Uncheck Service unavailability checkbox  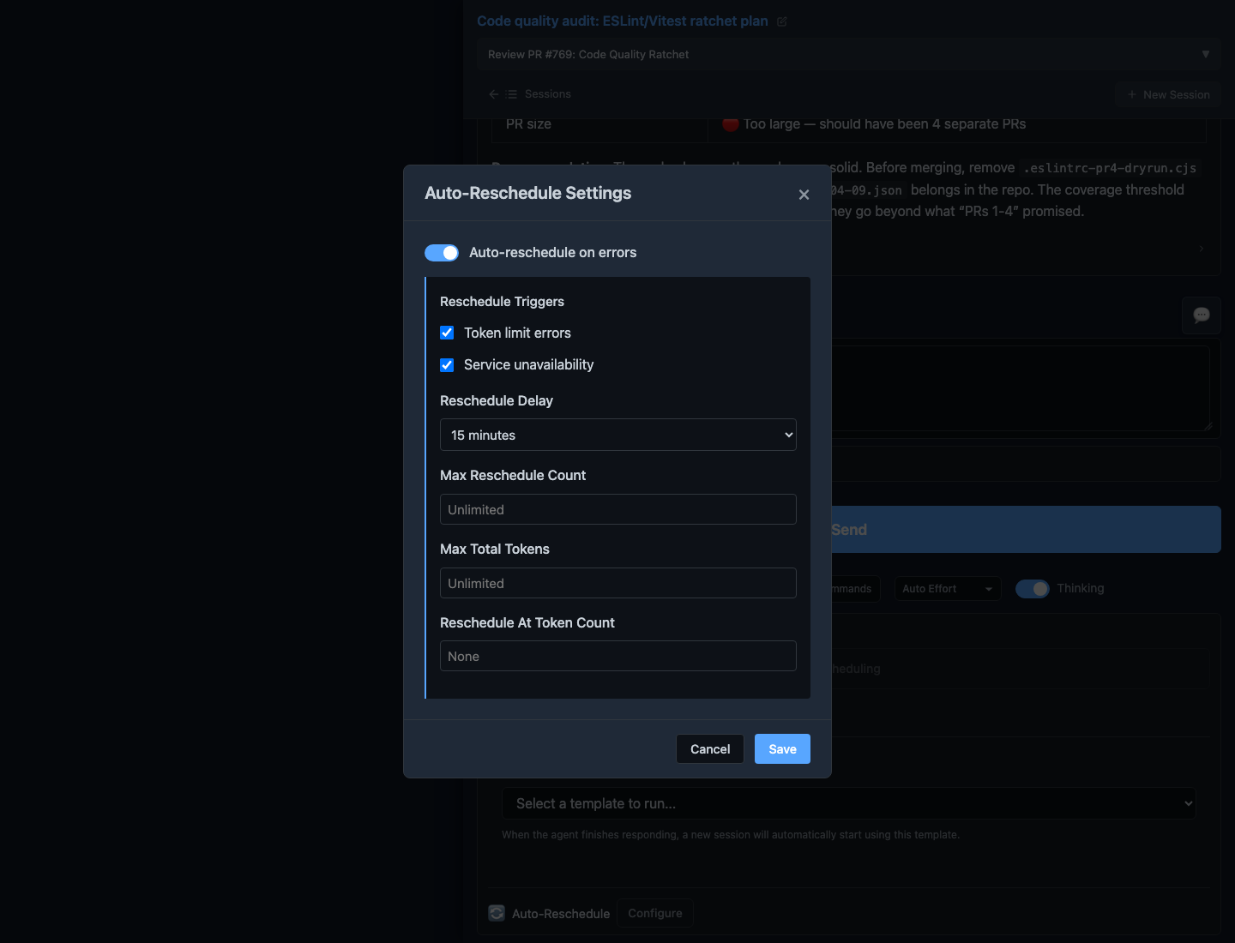tap(447, 365)
